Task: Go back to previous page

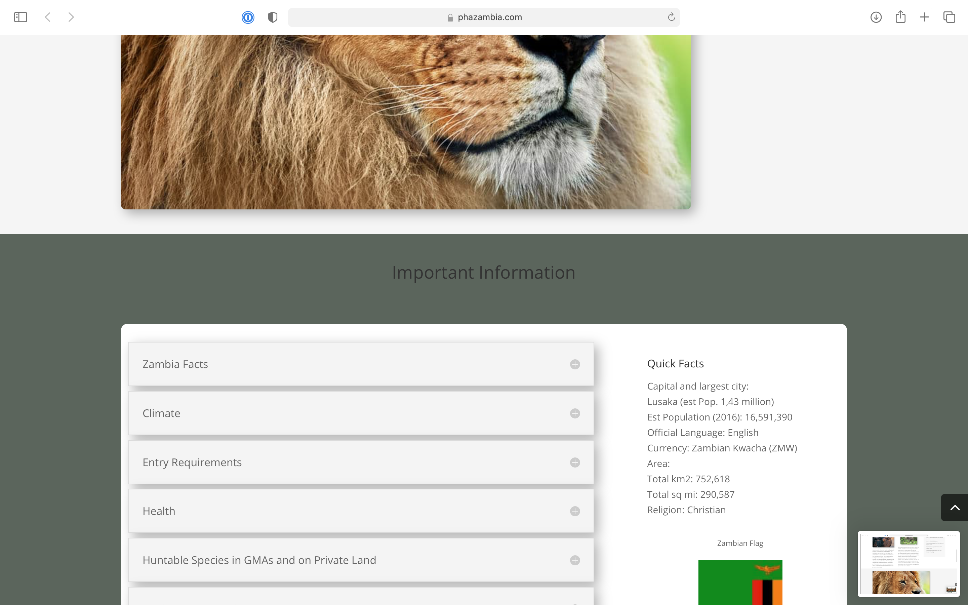Action: coord(48,17)
